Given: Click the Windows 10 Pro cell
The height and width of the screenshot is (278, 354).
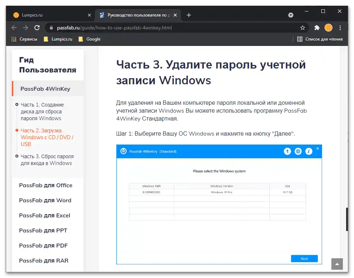Looking at the screenshot, I should [x=222, y=192].
